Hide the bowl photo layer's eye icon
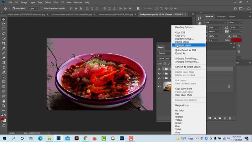 (x=159, y=86)
